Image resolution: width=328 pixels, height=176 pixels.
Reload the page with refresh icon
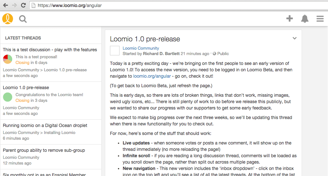24,5
